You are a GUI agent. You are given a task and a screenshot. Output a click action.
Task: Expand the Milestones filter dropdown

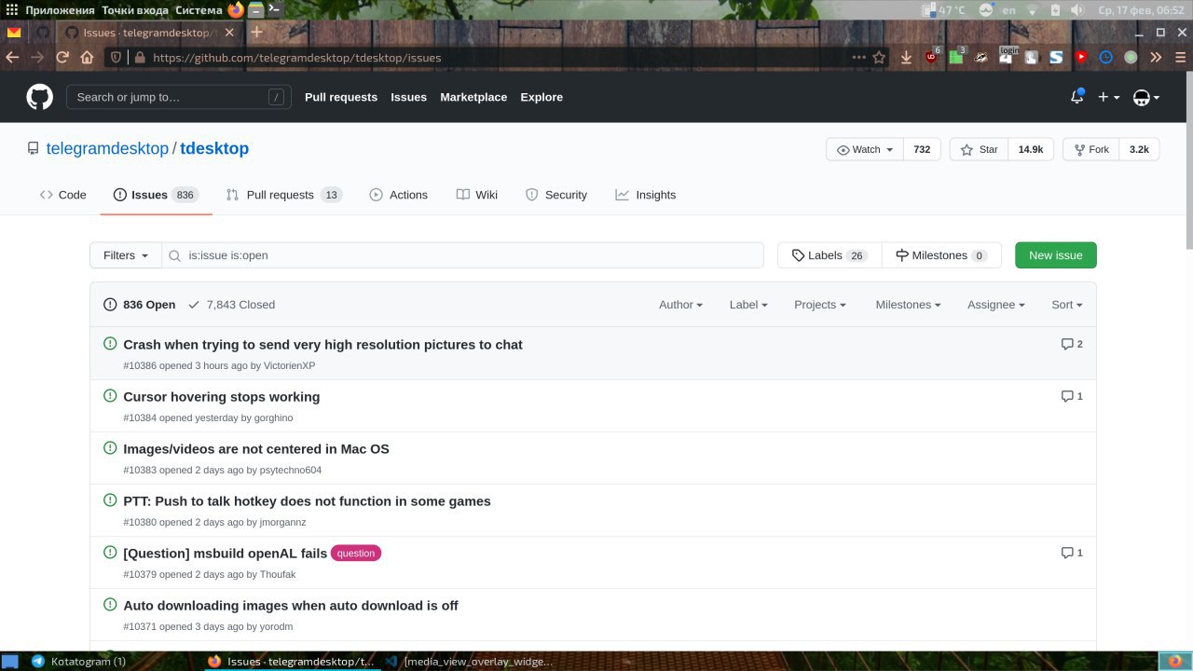pyautogui.click(x=908, y=305)
